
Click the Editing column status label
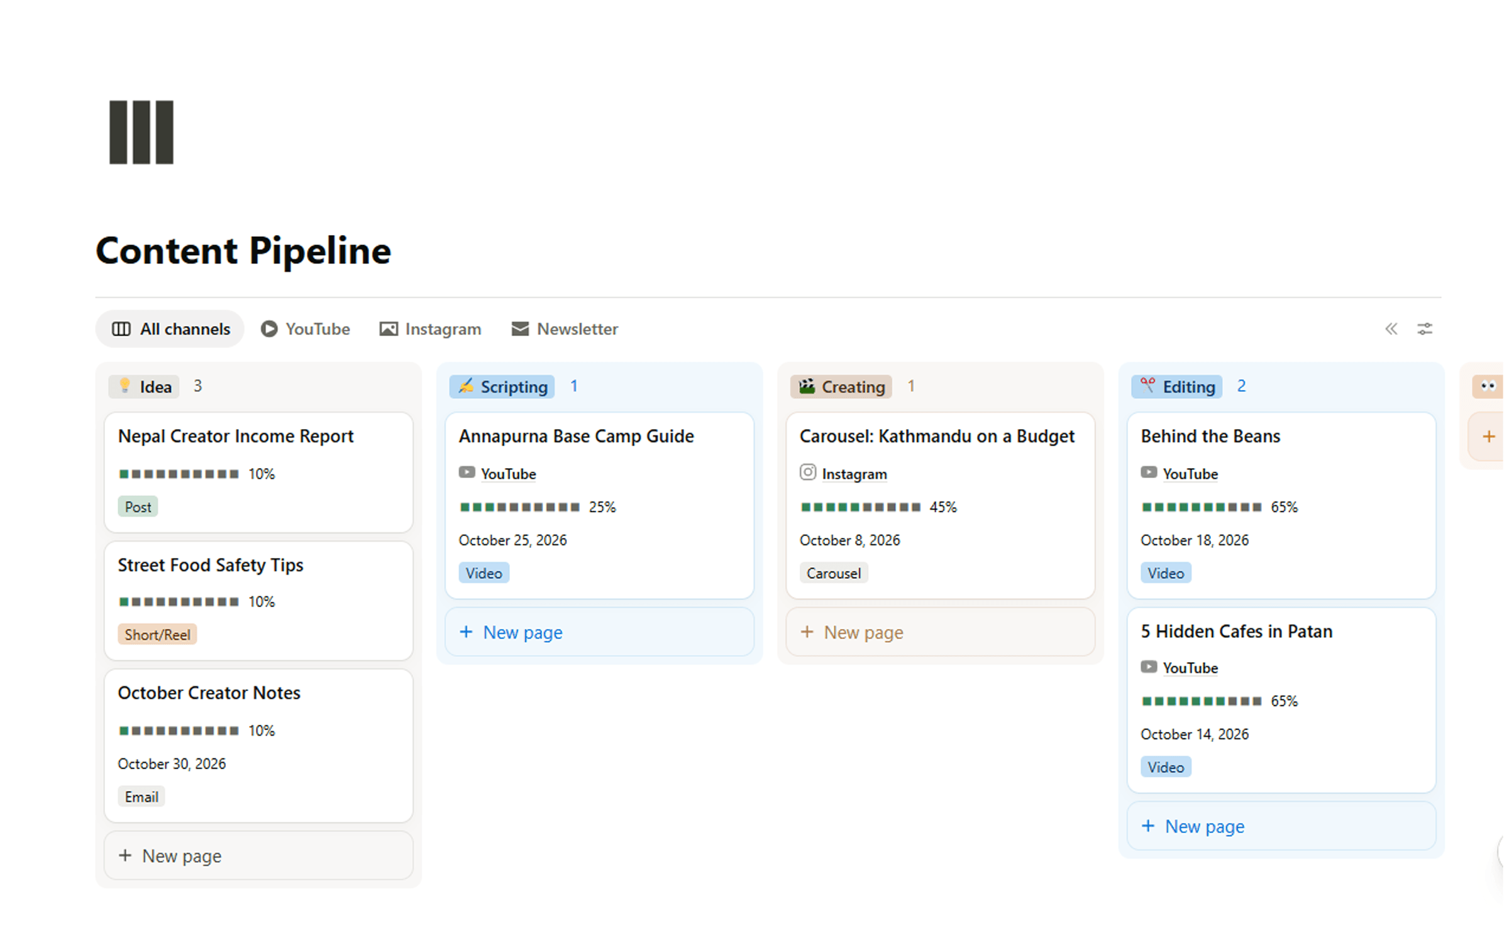click(x=1178, y=387)
